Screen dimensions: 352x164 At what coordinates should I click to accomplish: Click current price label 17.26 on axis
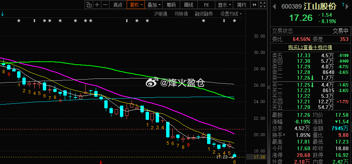tap(256, 157)
